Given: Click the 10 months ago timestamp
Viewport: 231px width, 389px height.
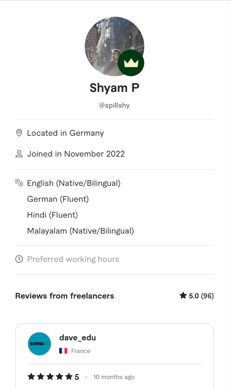Looking at the screenshot, I should point(113,377).
